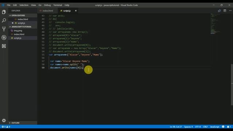The image size is (233, 131).
Task: Open the Source Control view
Action: 4,29
